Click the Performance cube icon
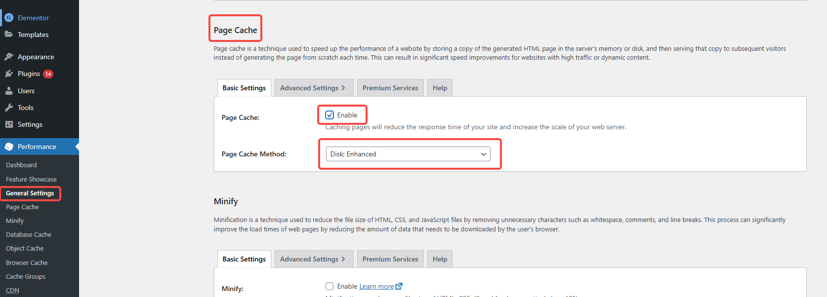The height and width of the screenshot is (297, 827). 9,147
